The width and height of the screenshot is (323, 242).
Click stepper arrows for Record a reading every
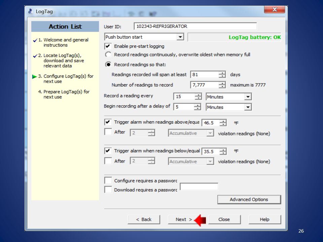[198, 96]
